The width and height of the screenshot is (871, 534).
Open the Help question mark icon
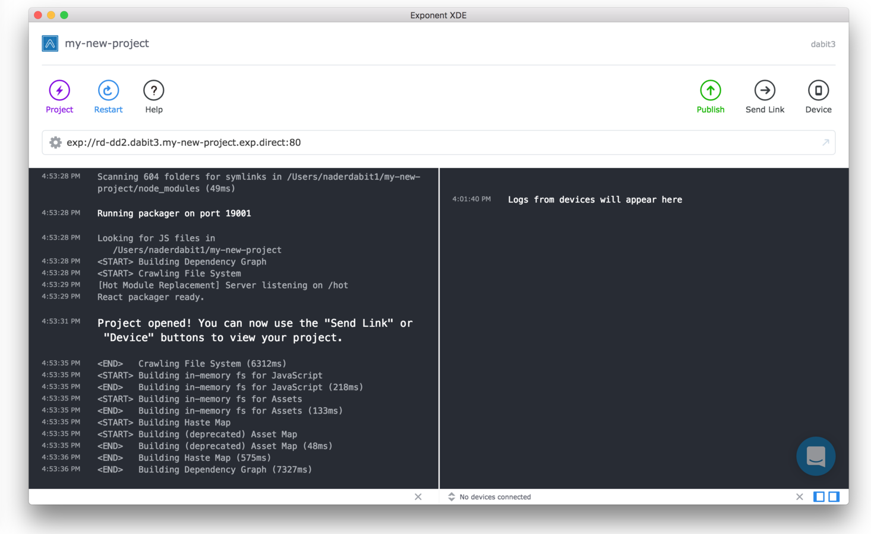(x=154, y=91)
